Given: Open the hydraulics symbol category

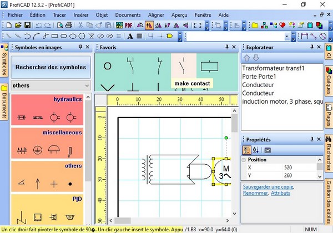Looking at the screenshot, I should tap(47, 110).
